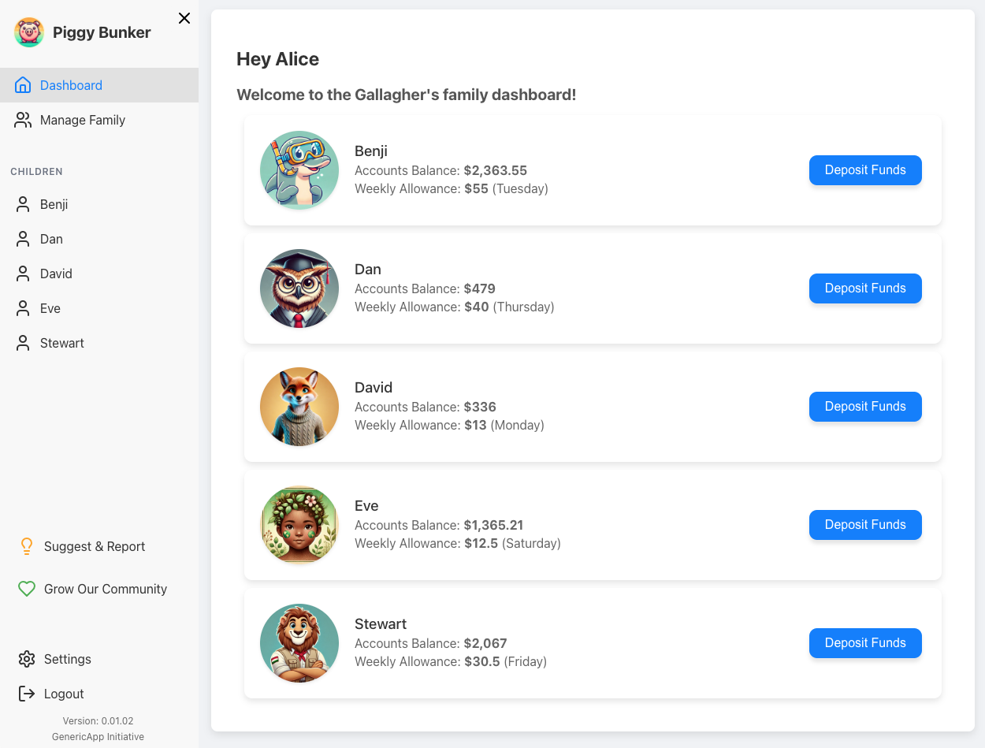Click the person icon next to Eve

pyautogui.click(x=22, y=308)
